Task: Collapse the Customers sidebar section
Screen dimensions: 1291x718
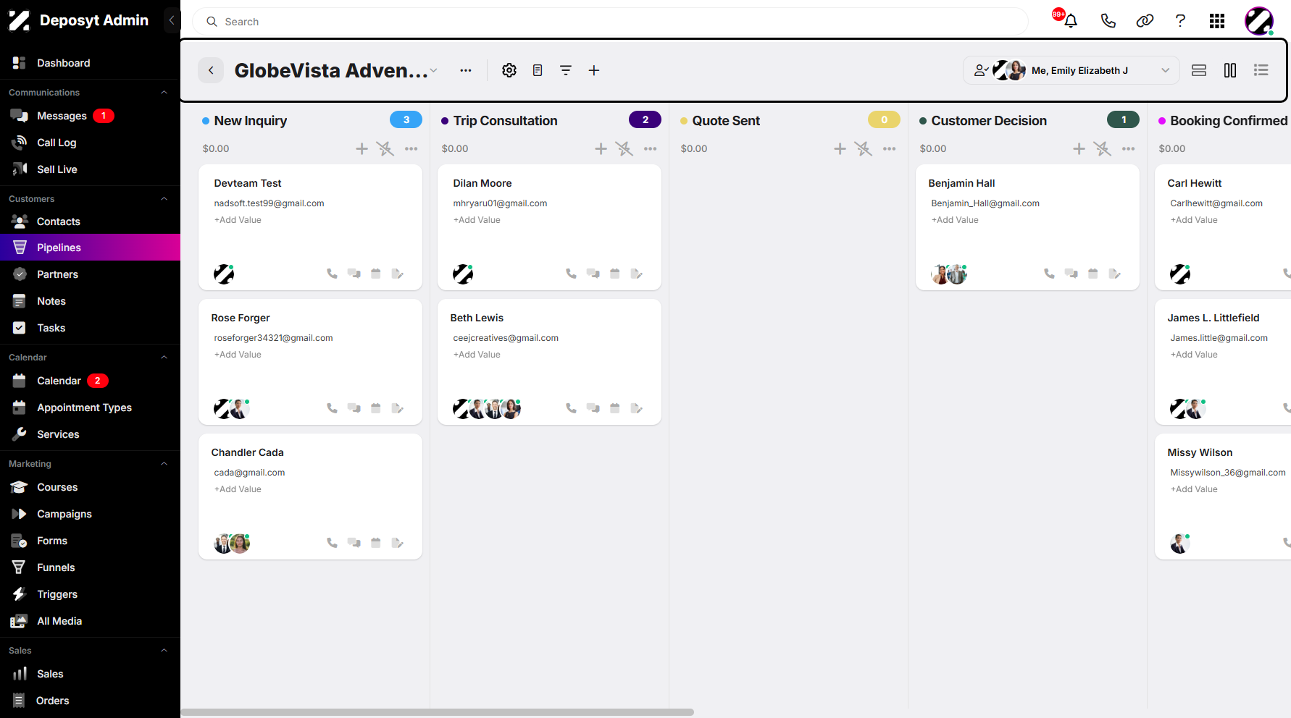Action: [x=164, y=199]
